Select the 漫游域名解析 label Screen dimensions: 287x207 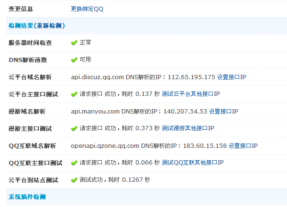click(27, 111)
